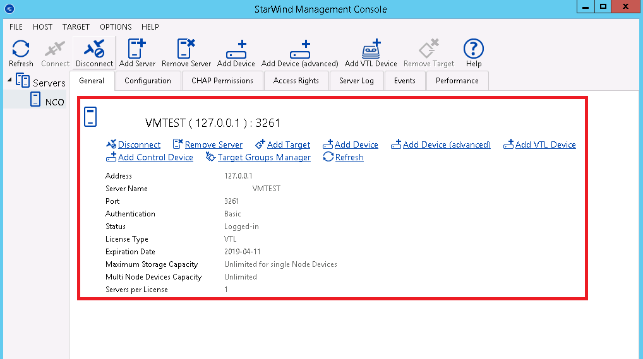
Task: Click the Add Control Device link
Action: pyautogui.click(x=155, y=157)
